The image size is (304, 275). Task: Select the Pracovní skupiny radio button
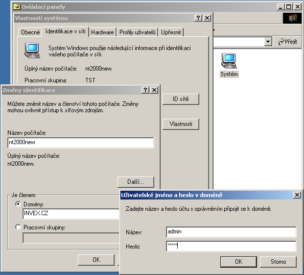tap(18, 227)
